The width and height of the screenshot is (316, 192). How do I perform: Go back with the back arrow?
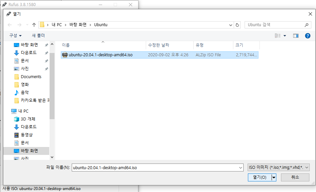point(10,25)
